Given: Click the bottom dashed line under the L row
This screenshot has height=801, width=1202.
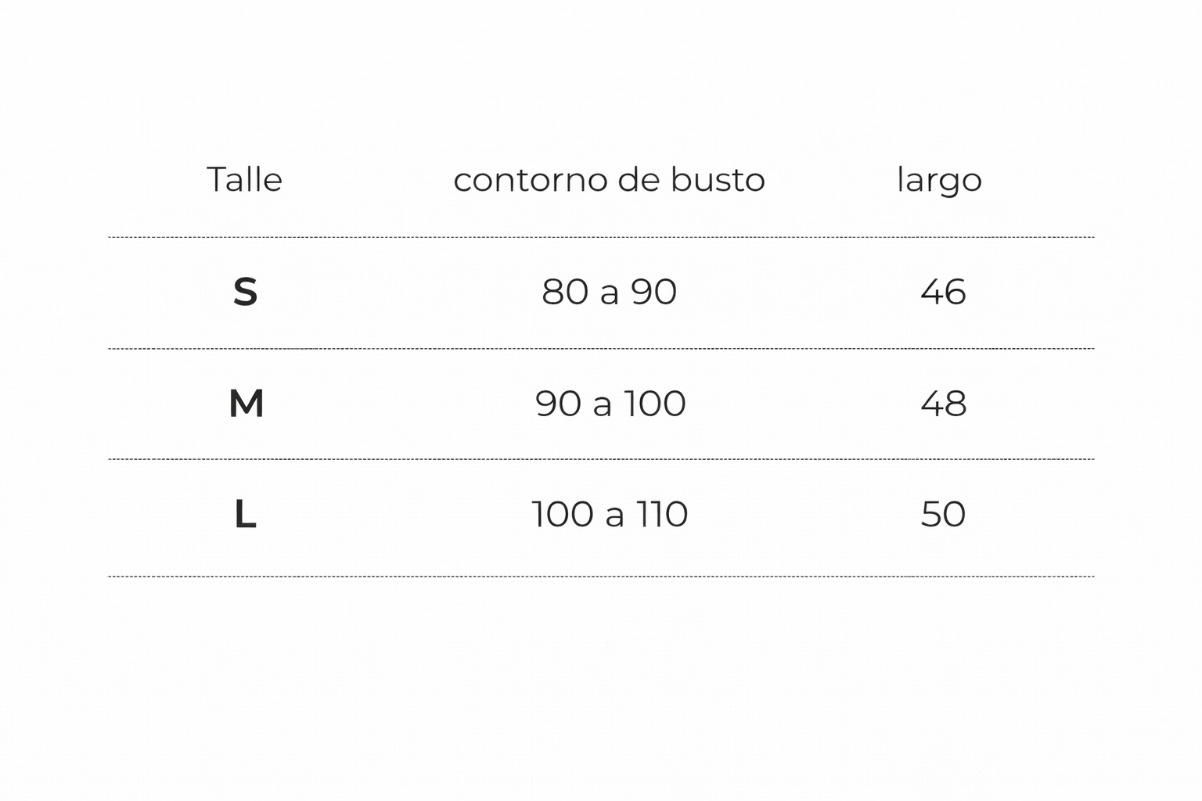Looking at the screenshot, I should coord(601,577).
